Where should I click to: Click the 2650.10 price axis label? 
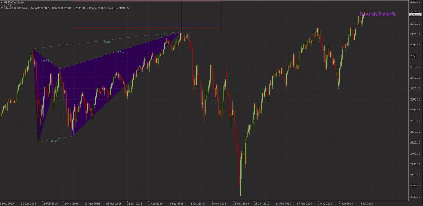pyautogui.click(x=415, y=110)
